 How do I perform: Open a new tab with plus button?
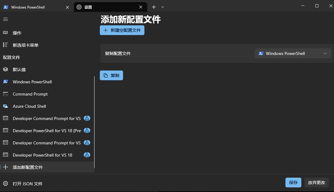(x=154, y=7)
